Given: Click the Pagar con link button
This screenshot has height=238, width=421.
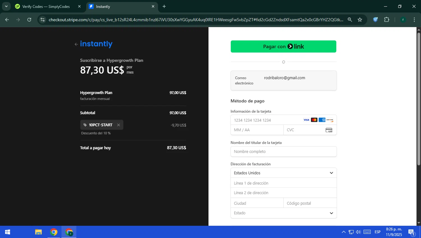Looking at the screenshot, I should 283,46.
